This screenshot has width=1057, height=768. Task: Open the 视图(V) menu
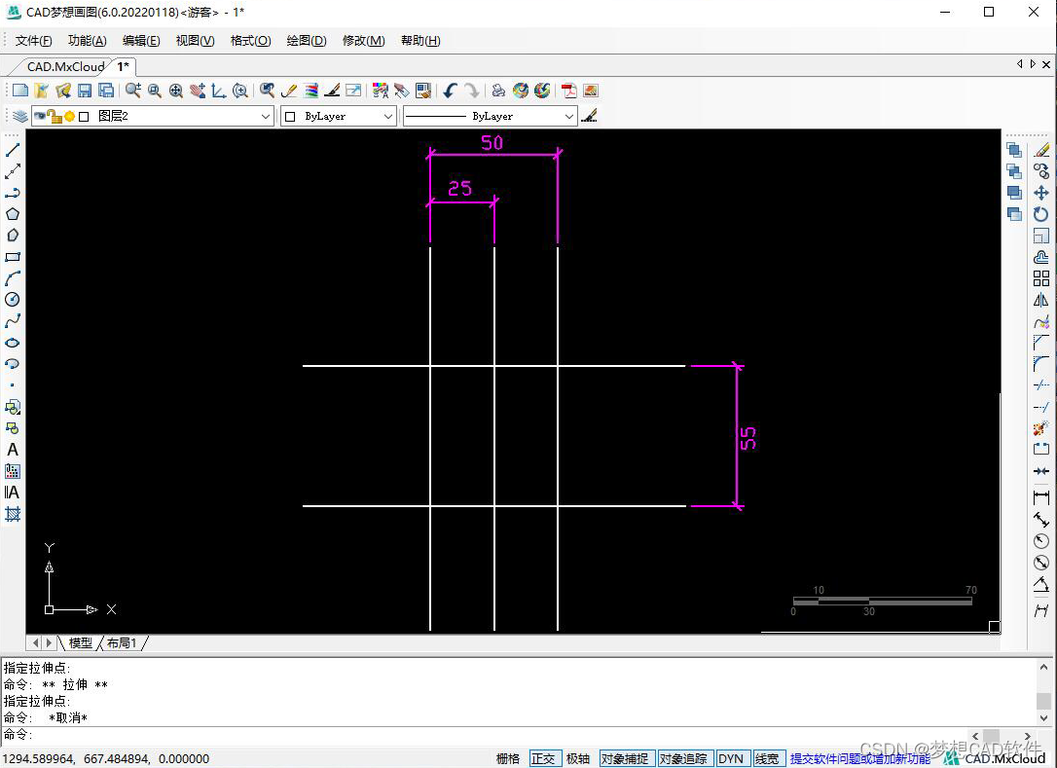(196, 41)
